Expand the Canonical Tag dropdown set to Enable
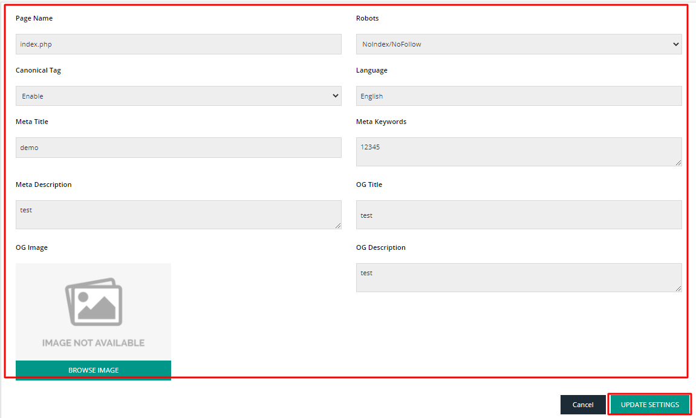This screenshot has height=418, width=696. (178, 96)
